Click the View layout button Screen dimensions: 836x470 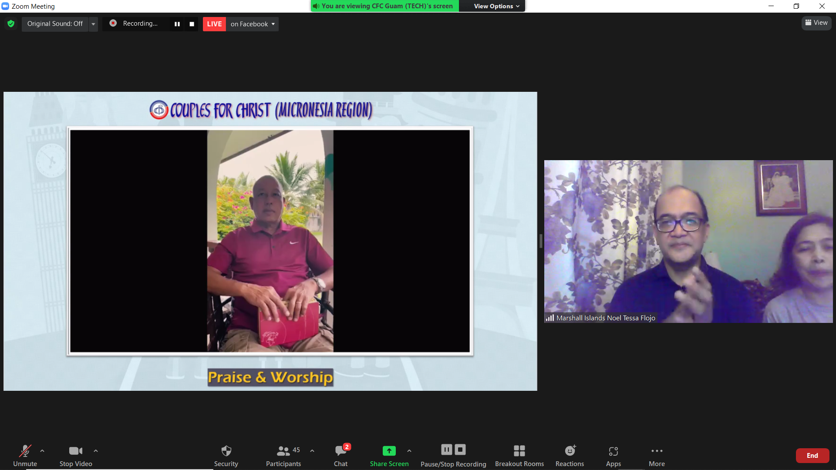coord(816,23)
